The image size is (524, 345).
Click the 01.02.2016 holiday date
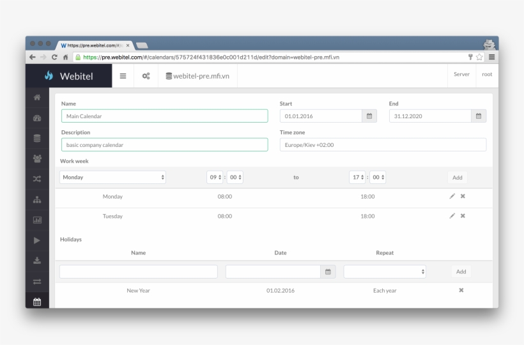[281, 291]
